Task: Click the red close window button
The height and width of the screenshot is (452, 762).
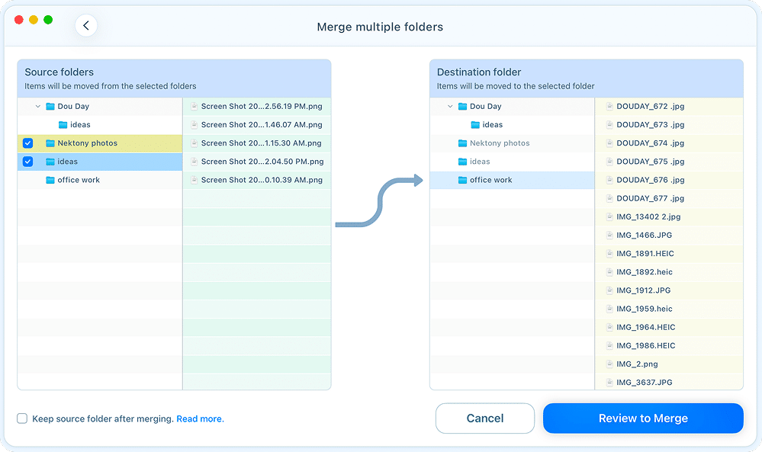Action: [x=19, y=20]
